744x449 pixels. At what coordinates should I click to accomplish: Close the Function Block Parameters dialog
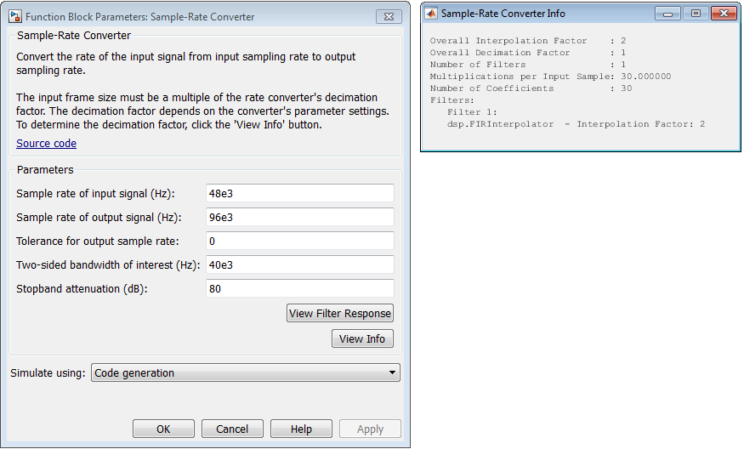[x=391, y=15]
